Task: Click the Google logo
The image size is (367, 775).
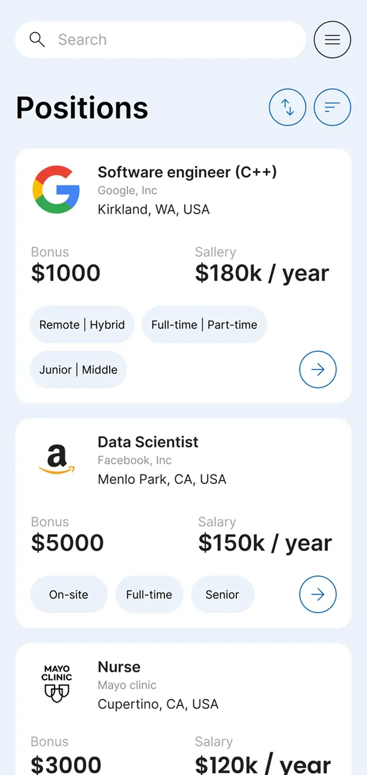Action: (56, 190)
